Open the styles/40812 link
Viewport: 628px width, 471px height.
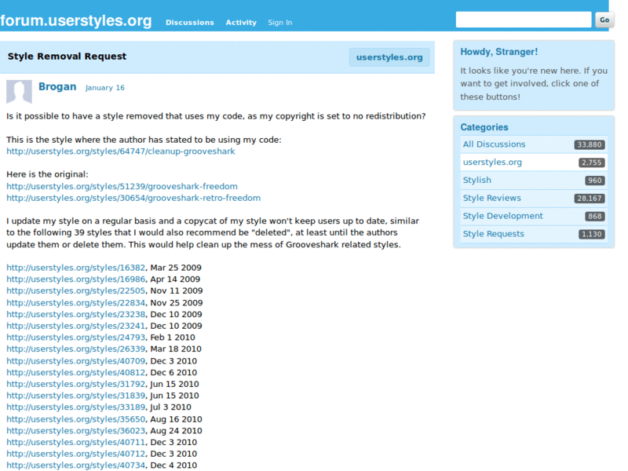pyautogui.click(x=75, y=372)
